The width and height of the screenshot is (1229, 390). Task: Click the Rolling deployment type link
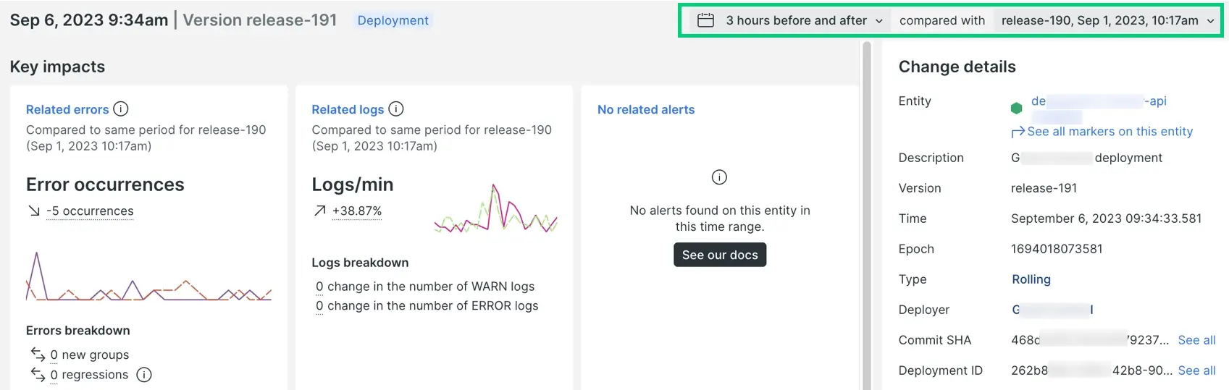coord(1031,279)
